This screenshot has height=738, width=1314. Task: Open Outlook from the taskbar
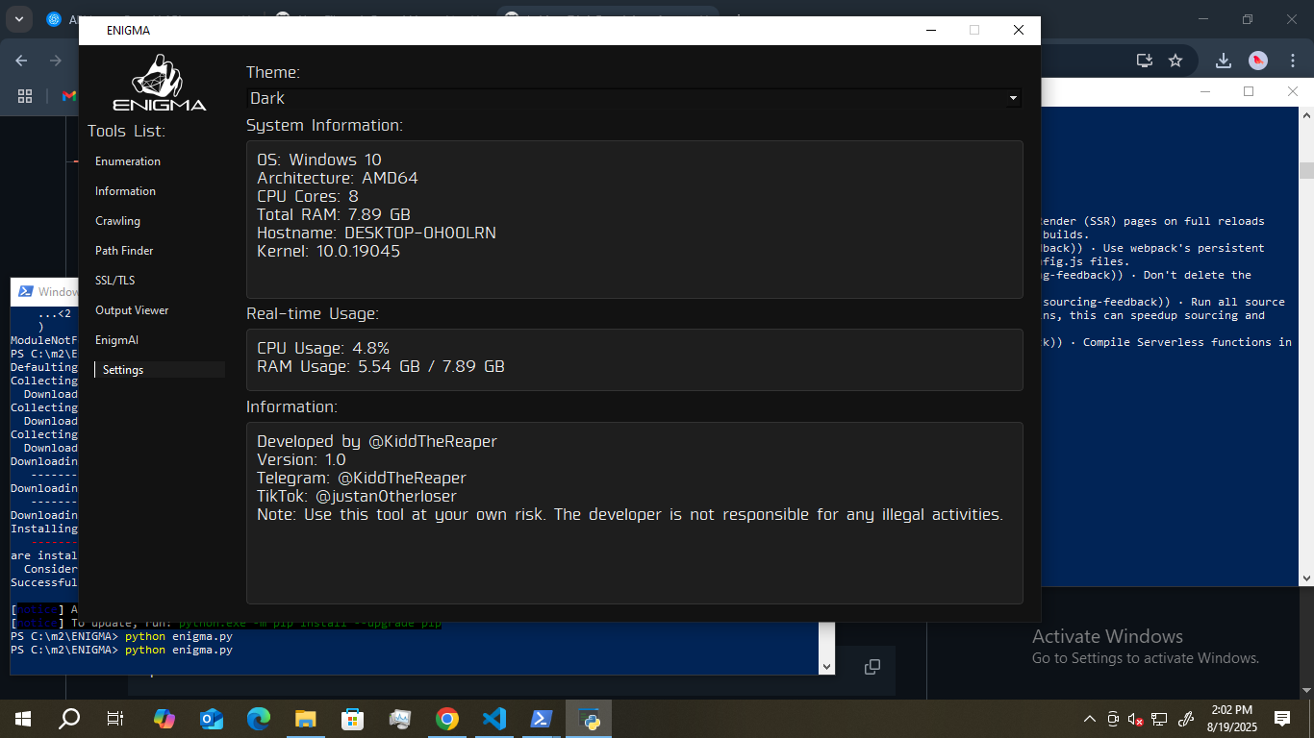212,719
